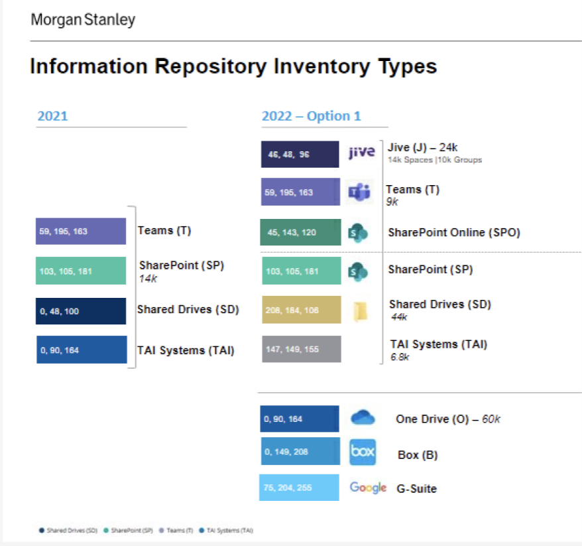Viewport: 582px width, 546px height.
Task: Select the Jive 46, 48, 96 swatch
Action: [x=300, y=154]
